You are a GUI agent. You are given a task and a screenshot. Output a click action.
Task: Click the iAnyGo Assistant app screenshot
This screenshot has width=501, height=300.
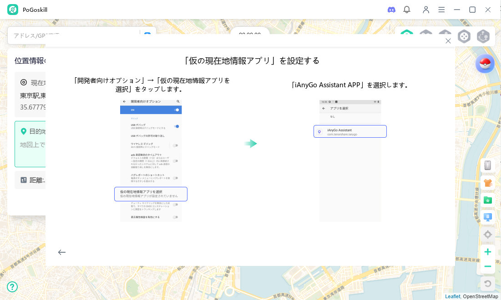click(x=350, y=161)
